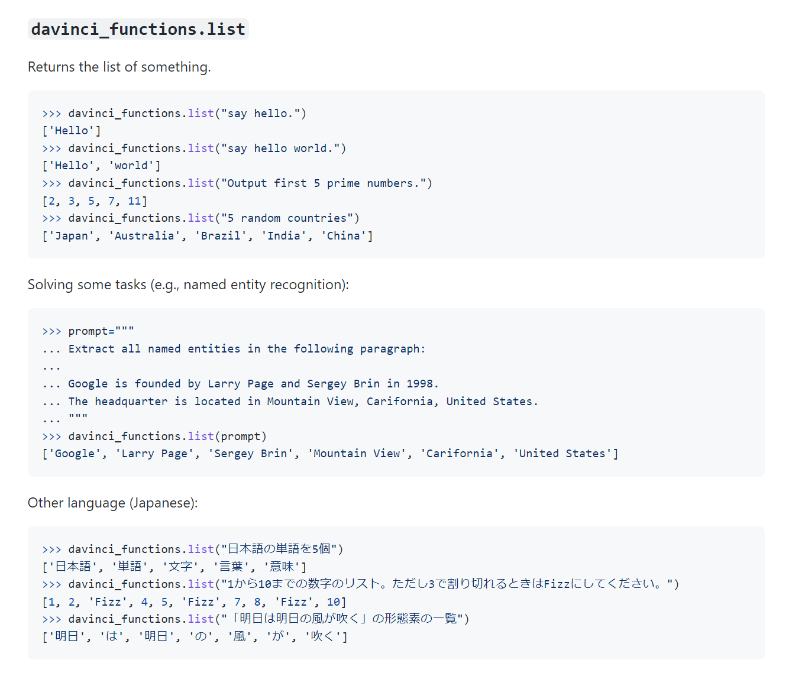792x679 pixels.
Task: Click the ['Hello', 'world'] output line
Action: click(x=101, y=166)
